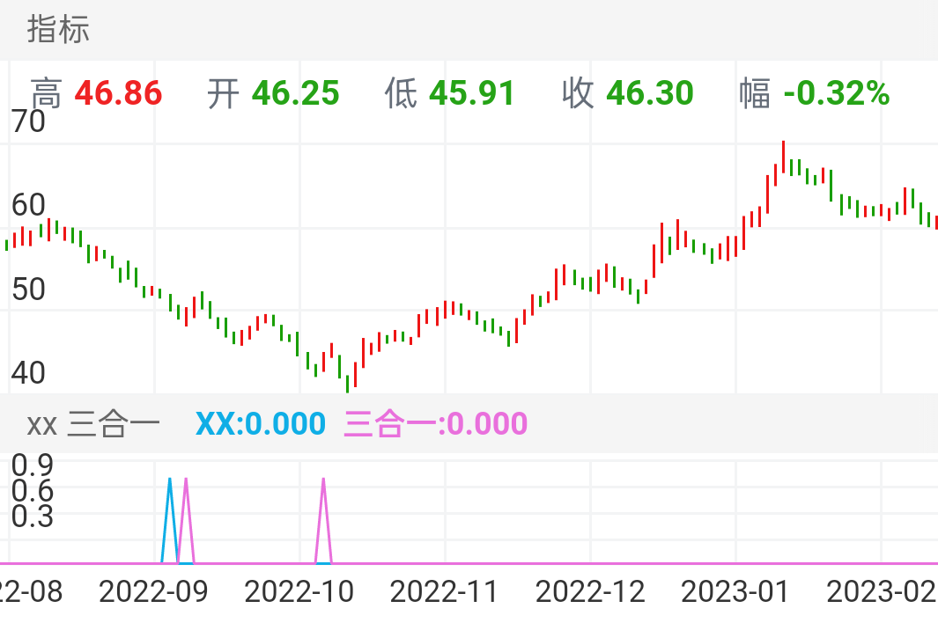Click the 40 price axis label
938x623 pixels.
(x=28, y=373)
